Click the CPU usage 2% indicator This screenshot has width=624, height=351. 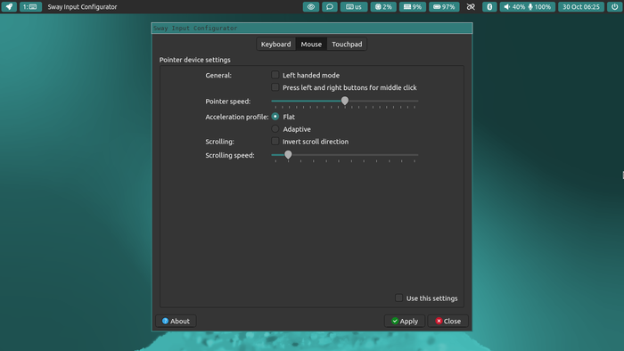(383, 7)
